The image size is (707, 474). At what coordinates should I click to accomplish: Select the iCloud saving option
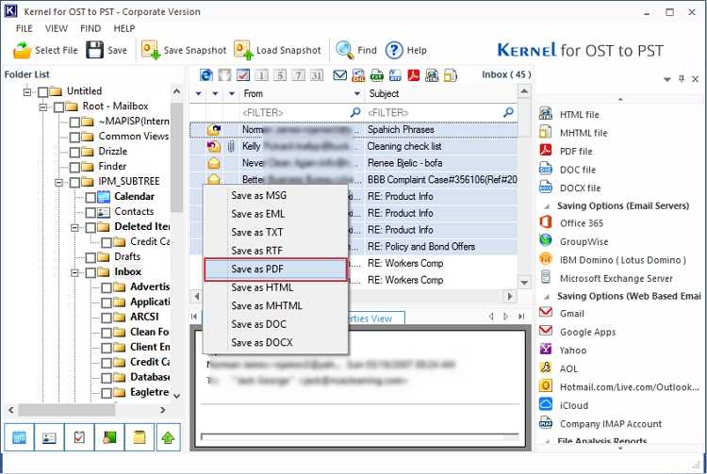pyautogui.click(x=573, y=405)
